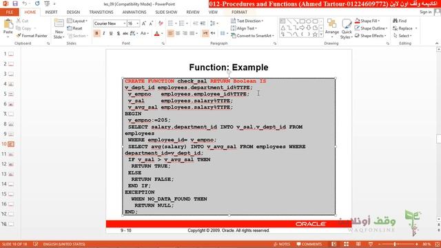This screenshot has width=441, height=248.
Task: Click the Save icon in quick access toolbar
Action: pos(15,3)
